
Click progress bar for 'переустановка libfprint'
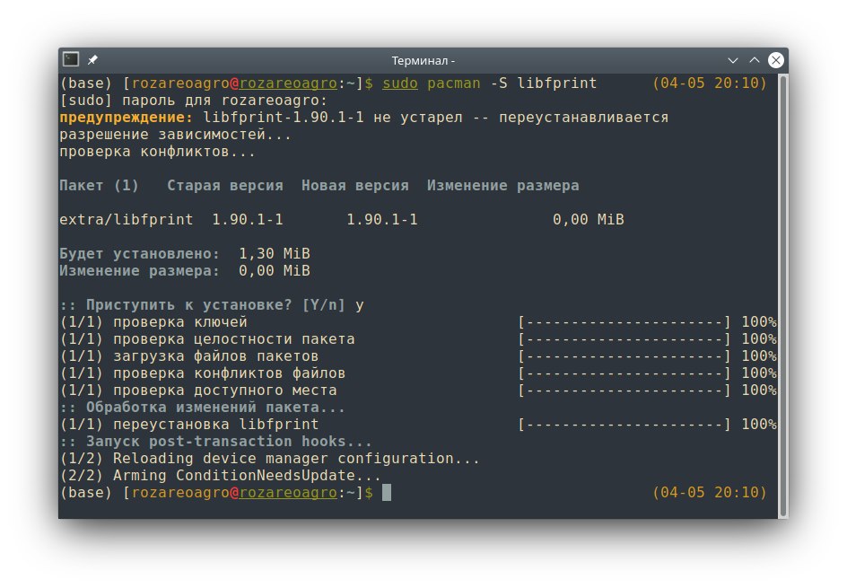(624, 425)
